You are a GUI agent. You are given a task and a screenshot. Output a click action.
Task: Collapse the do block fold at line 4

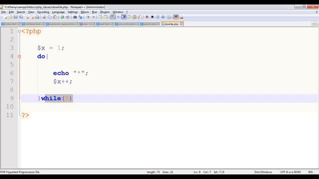click(x=19, y=57)
